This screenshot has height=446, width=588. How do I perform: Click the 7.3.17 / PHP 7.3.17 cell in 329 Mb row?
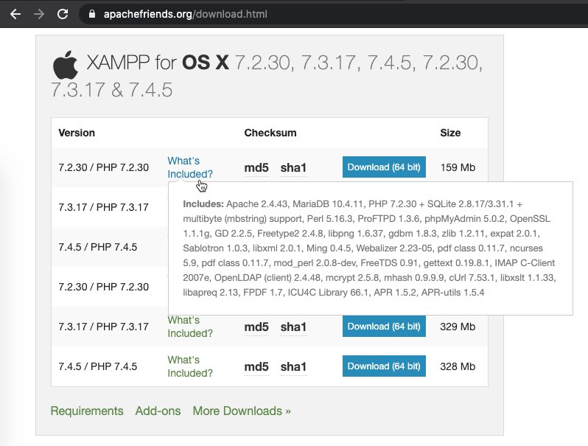[103, 327]
